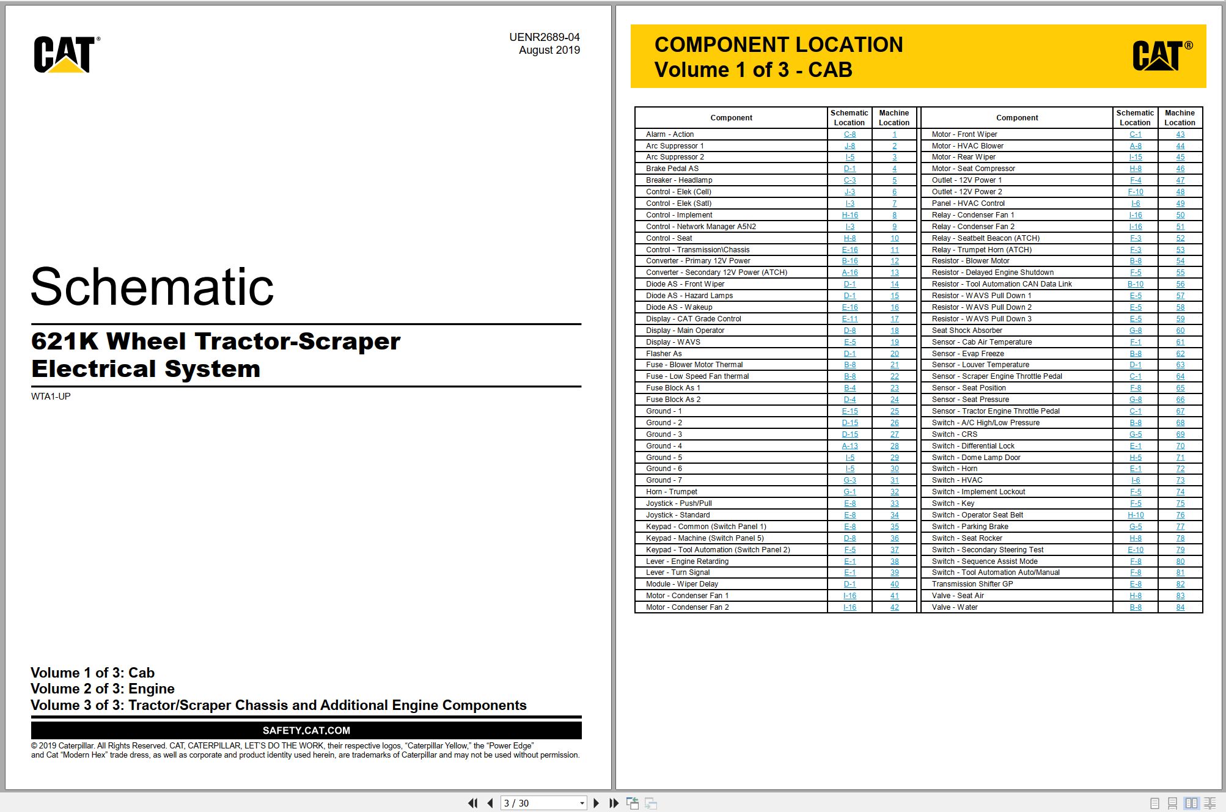
Task: Open schematic location B-10 for Resistor - Tool Automation CAN Data Link
Action: 1136,284
